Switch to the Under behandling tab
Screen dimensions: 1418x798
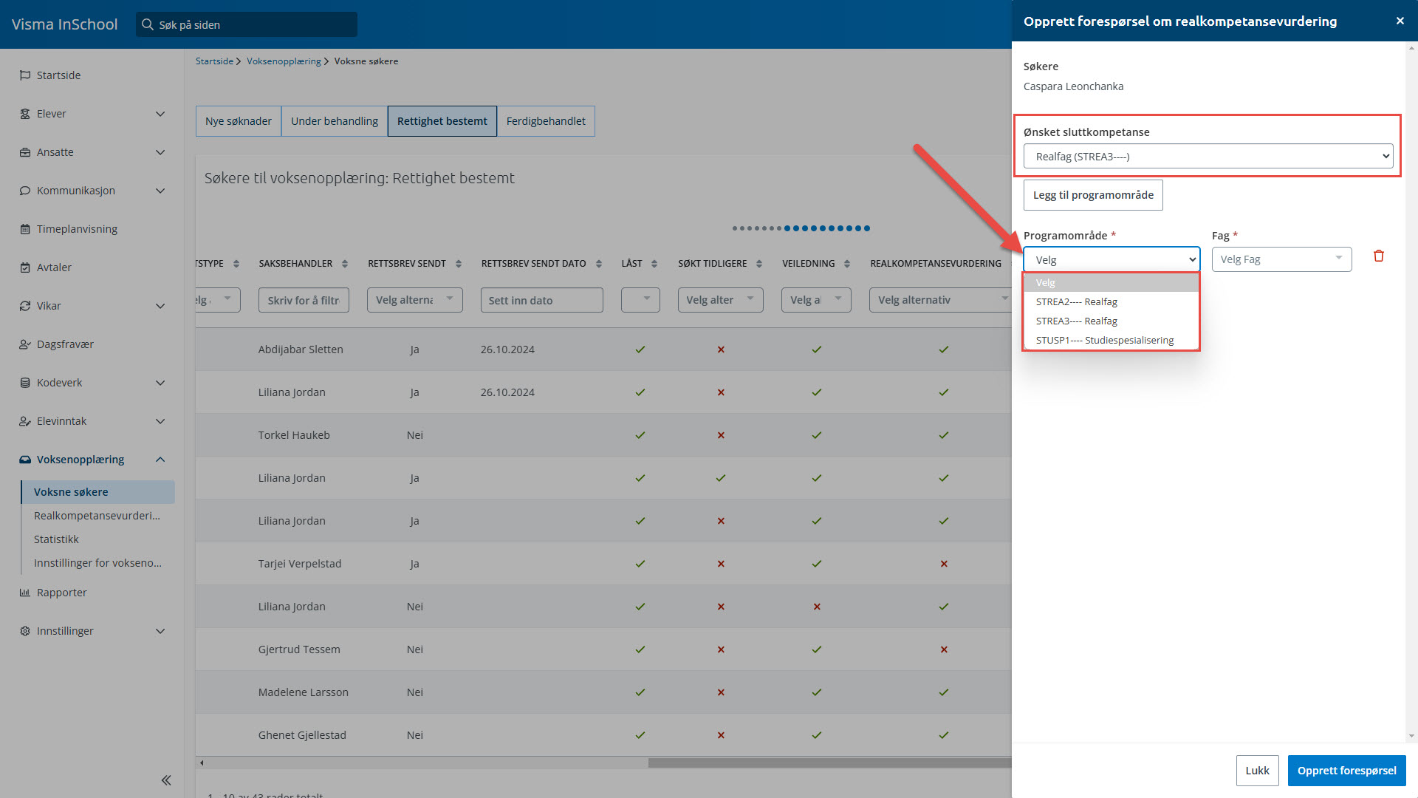335,121
